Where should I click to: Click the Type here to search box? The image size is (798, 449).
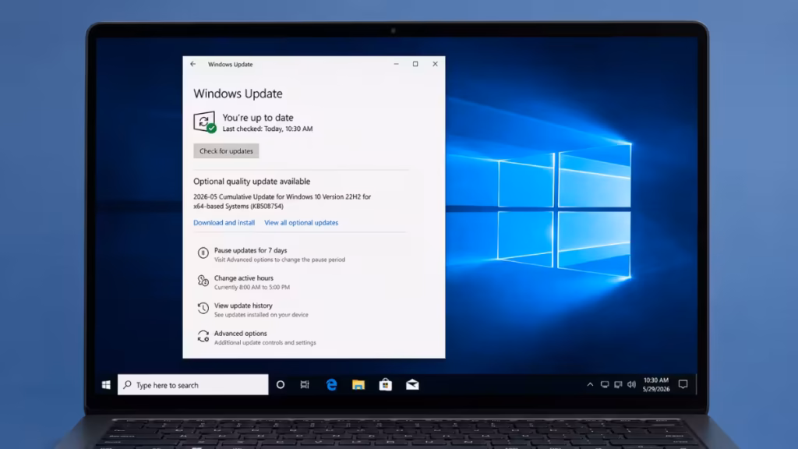click(x=193, y=385)
